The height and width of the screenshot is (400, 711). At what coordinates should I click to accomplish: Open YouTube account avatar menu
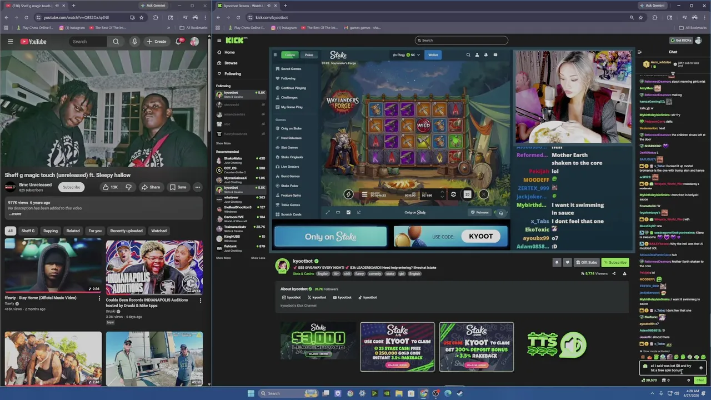[x=194, y=42]
